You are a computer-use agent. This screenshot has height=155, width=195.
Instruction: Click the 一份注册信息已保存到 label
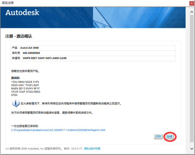pos(25,126)
